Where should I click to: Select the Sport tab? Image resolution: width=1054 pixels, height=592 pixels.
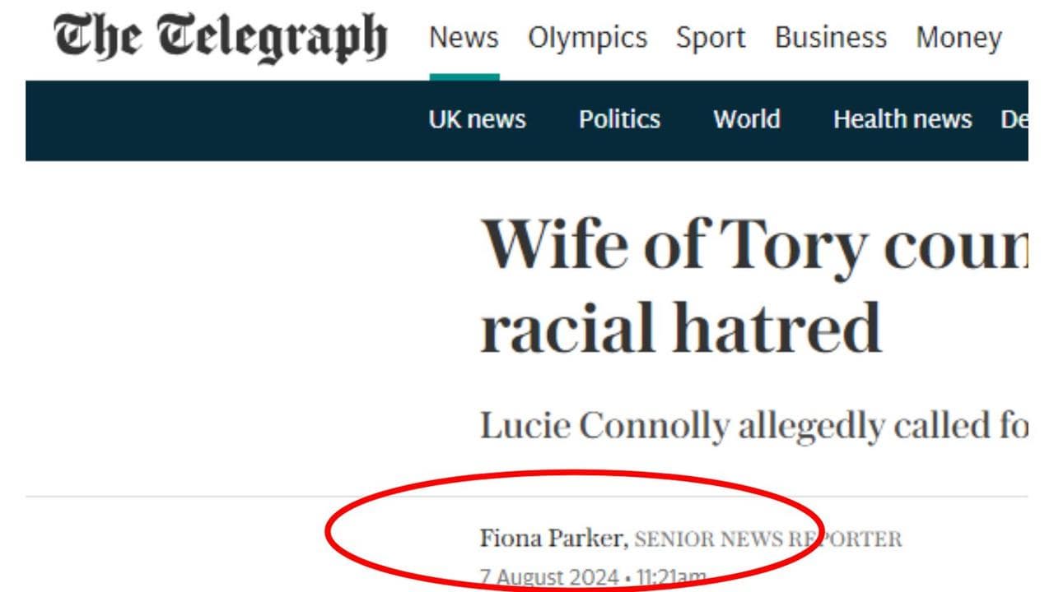point(711,37)
